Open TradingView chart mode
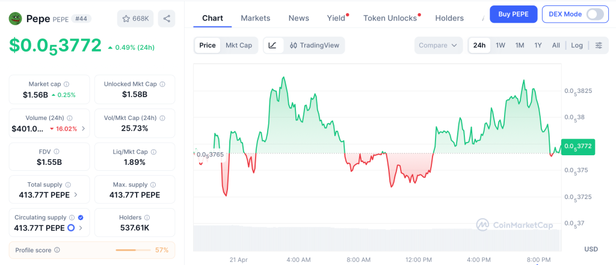Viewport: 616px width, 265px height. tap(314, 45)
